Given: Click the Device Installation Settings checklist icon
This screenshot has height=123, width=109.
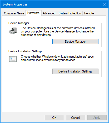Looking at the screenshot, I should (13, 59).
